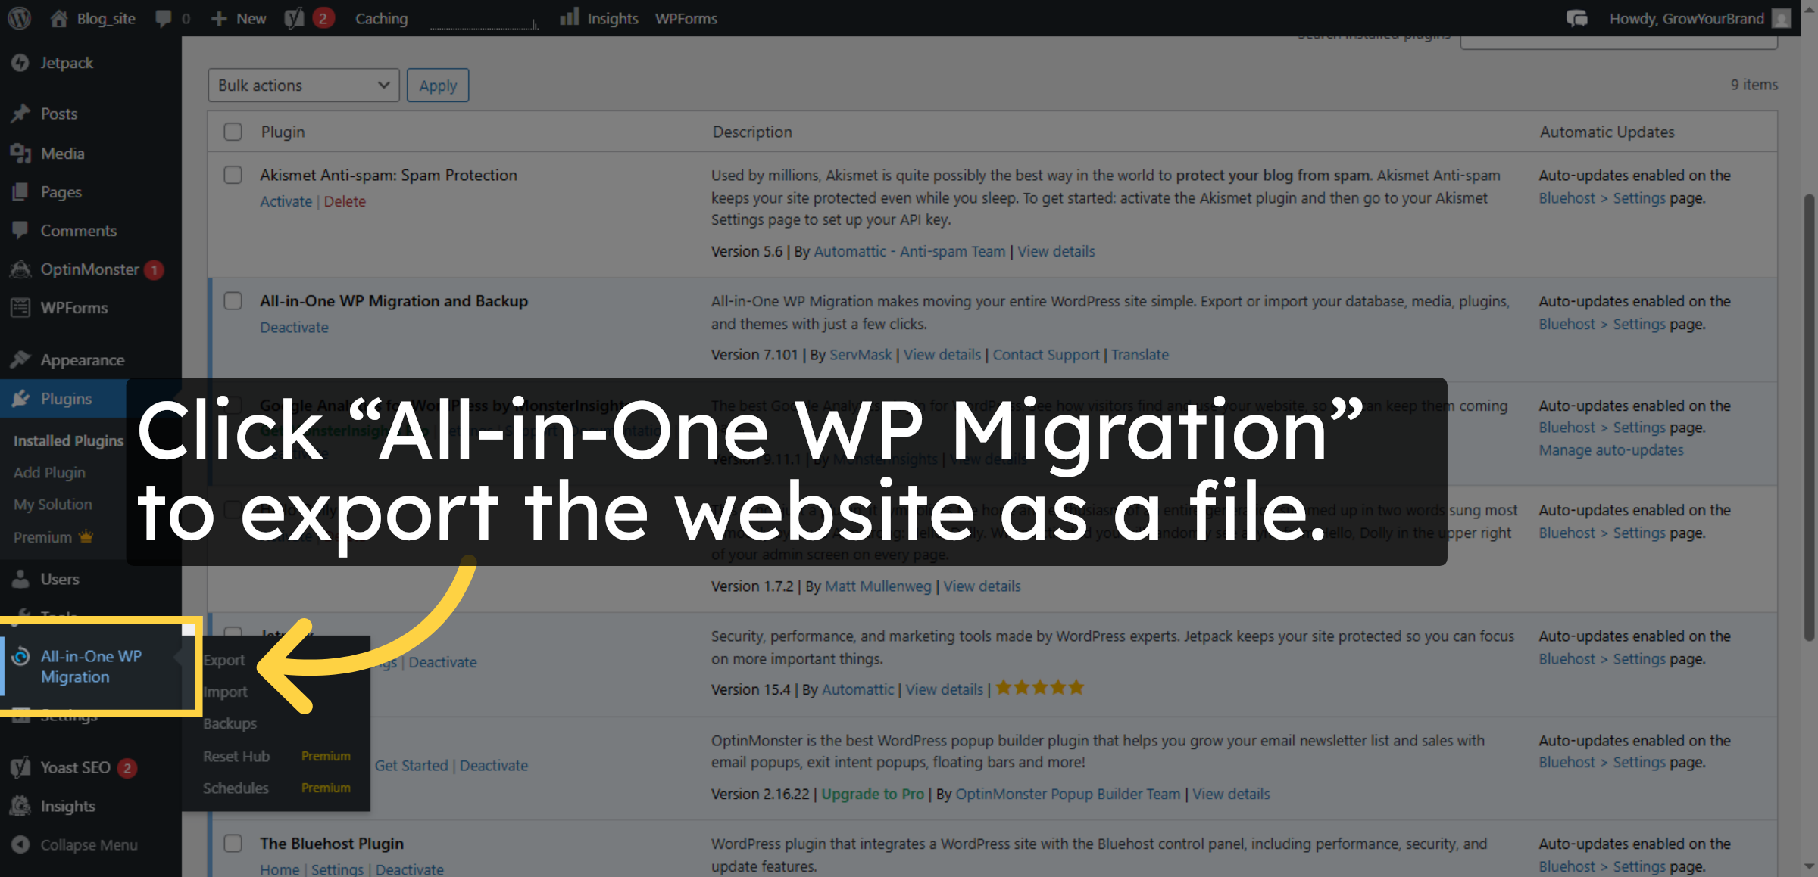Image resolution: width=1818 pixels, height=877 pixels.
Task: Click the Apply button
Action: click(x=438, y=85)
